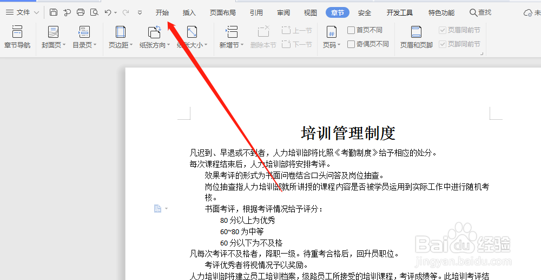
Task: Switch to the 审阅 tab
Action: coord(283,13)
